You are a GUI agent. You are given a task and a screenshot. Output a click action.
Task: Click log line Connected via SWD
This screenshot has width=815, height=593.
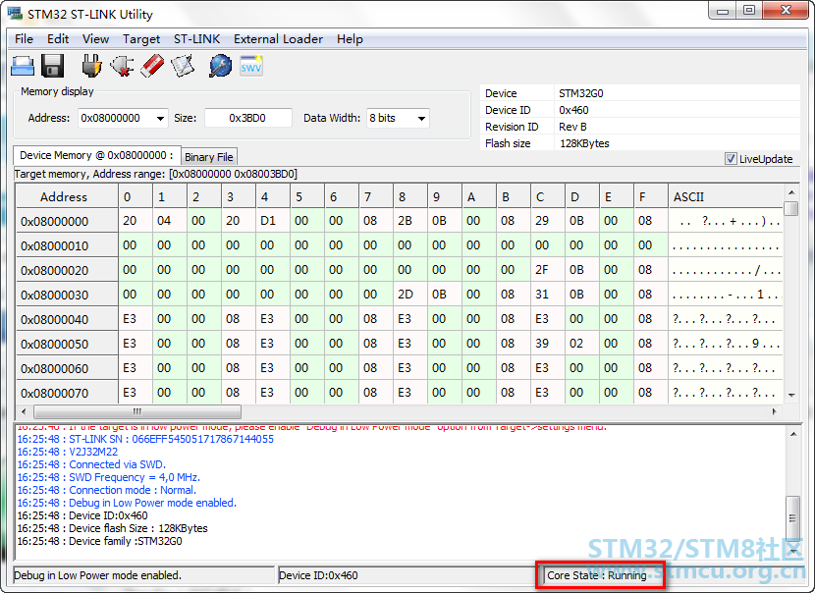pyautogui.click(x=91, y=464)
